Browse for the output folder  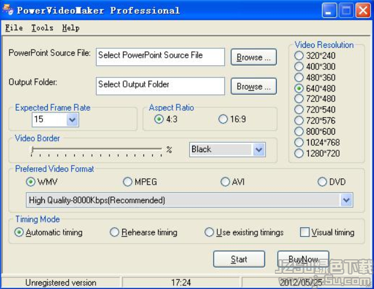[x=253, y=86]
